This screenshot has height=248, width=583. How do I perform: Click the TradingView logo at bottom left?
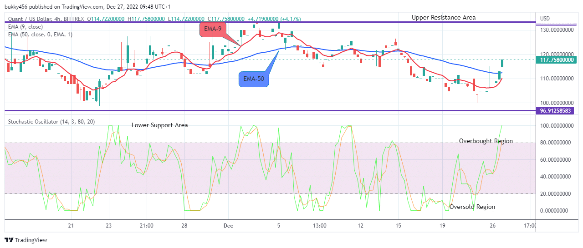(26, 240)
